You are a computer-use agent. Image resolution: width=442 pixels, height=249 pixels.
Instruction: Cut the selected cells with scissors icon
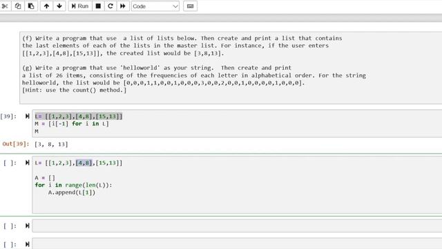5,6
